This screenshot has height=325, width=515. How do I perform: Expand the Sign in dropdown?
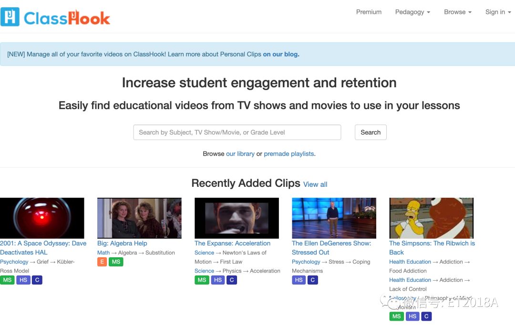(498, 12)
